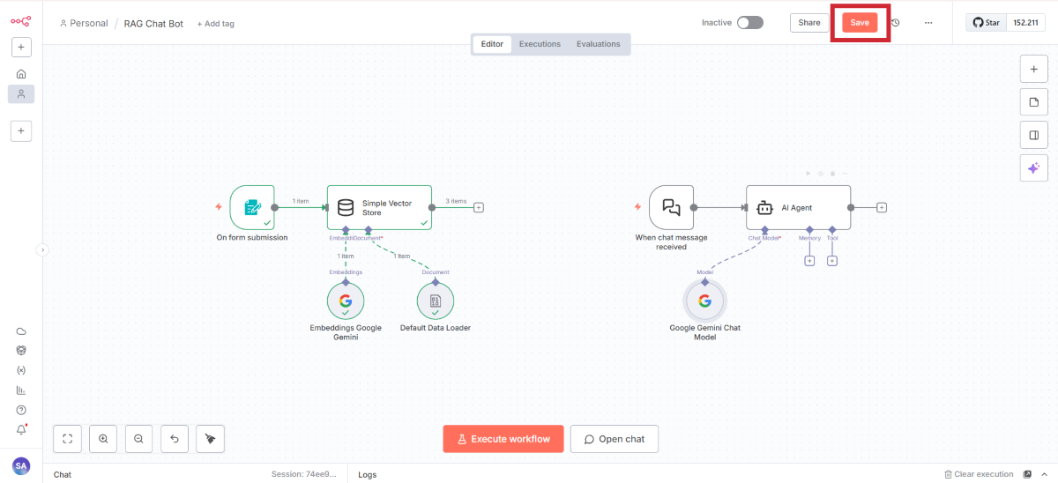Image resolution: width=1058 pixels, height=483 pixels.
Task: Open the three-dots workflow options menu
Action: pos(928,23)
